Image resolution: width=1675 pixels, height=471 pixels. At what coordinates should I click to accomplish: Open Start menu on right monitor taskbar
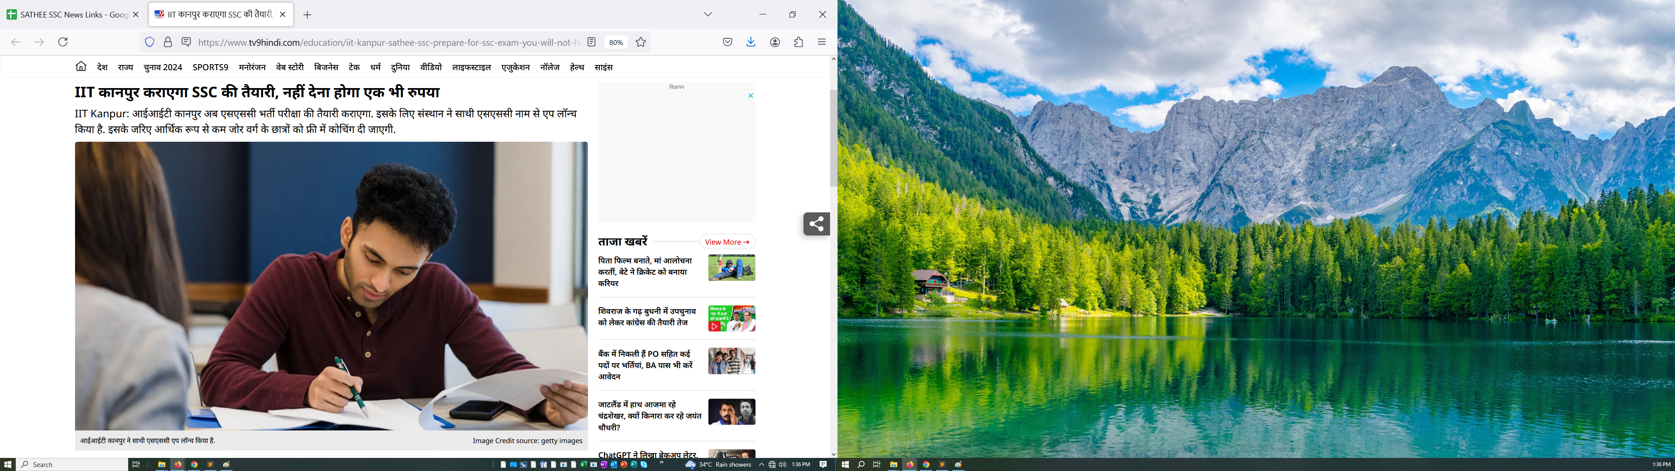coord(845,464)
